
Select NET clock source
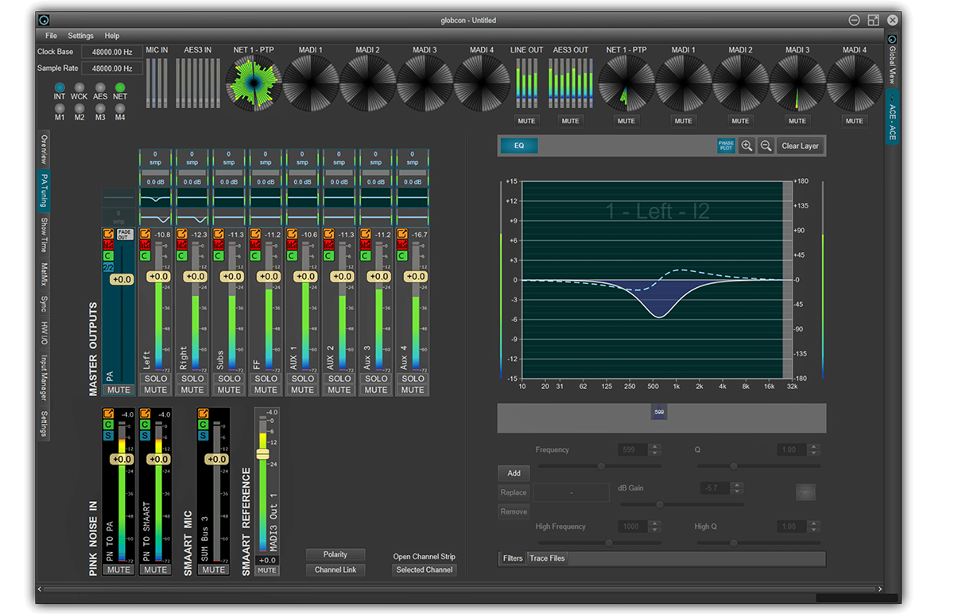click(120, 87)
